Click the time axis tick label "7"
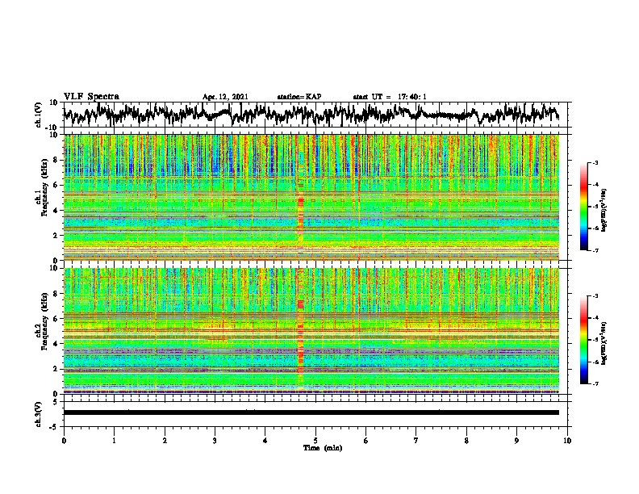This screenshot has height=494, width=639. [416, 441]
